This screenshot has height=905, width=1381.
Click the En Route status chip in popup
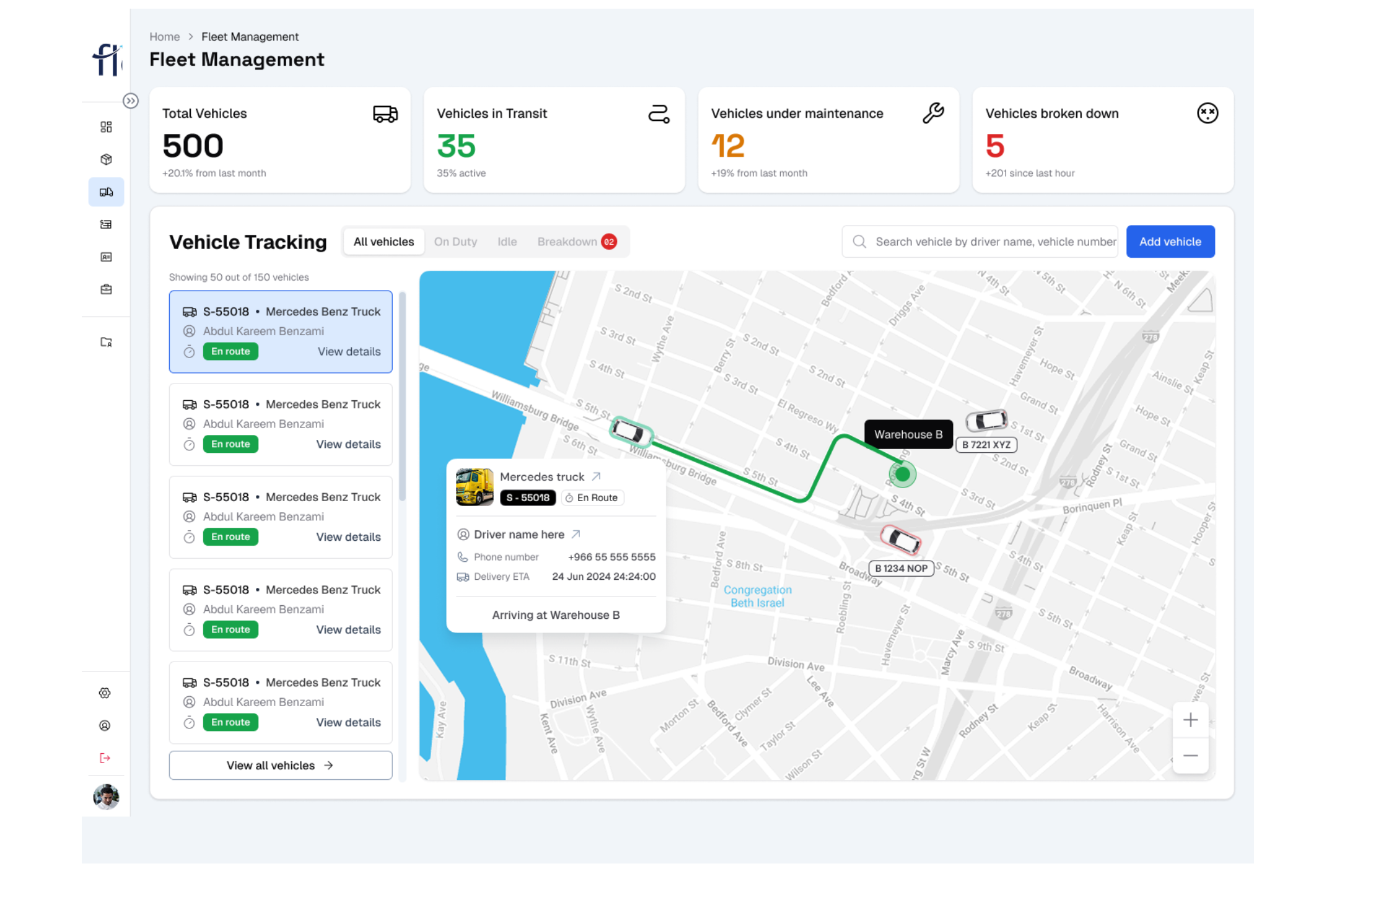592,497
